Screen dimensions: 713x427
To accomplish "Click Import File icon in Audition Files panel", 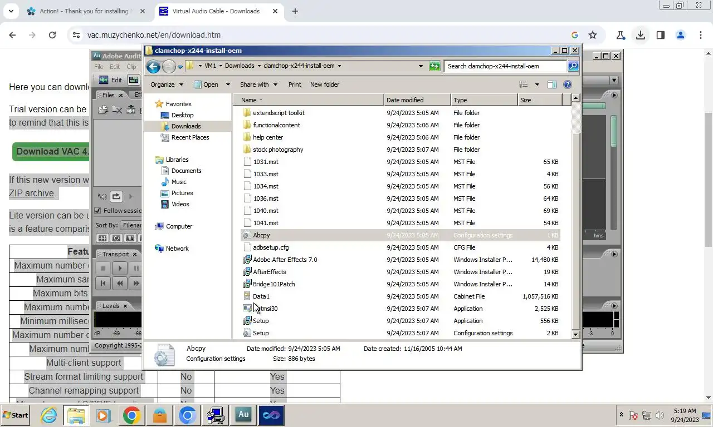I will [x=102, y=110].
